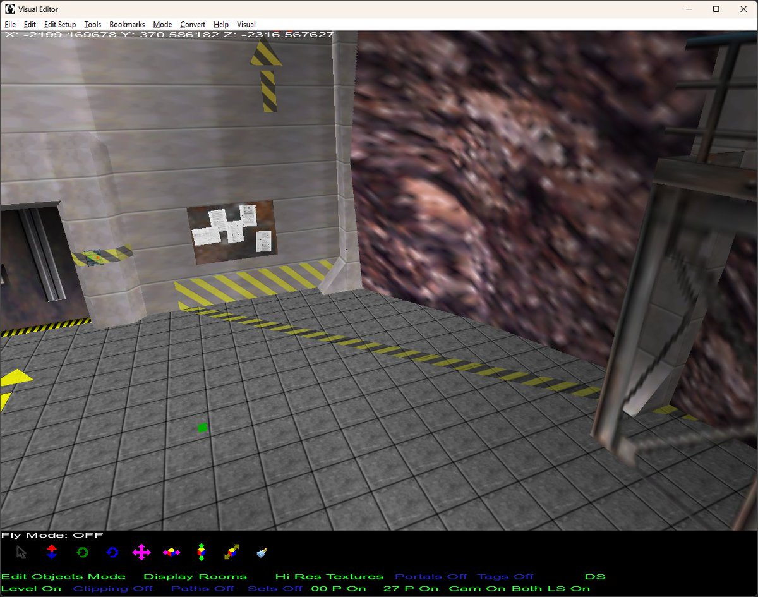Open the Mode menu
This screenshot has height=597, width=758.
[x=162, y=24]
